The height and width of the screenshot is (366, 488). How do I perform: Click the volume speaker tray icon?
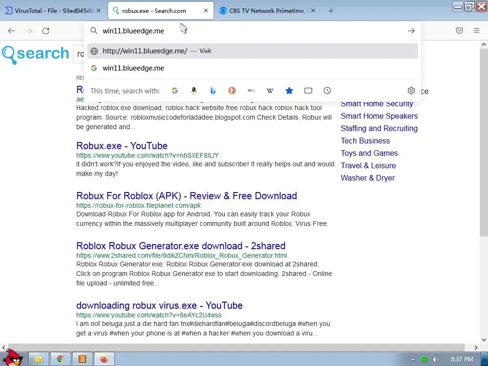(436, 359)
